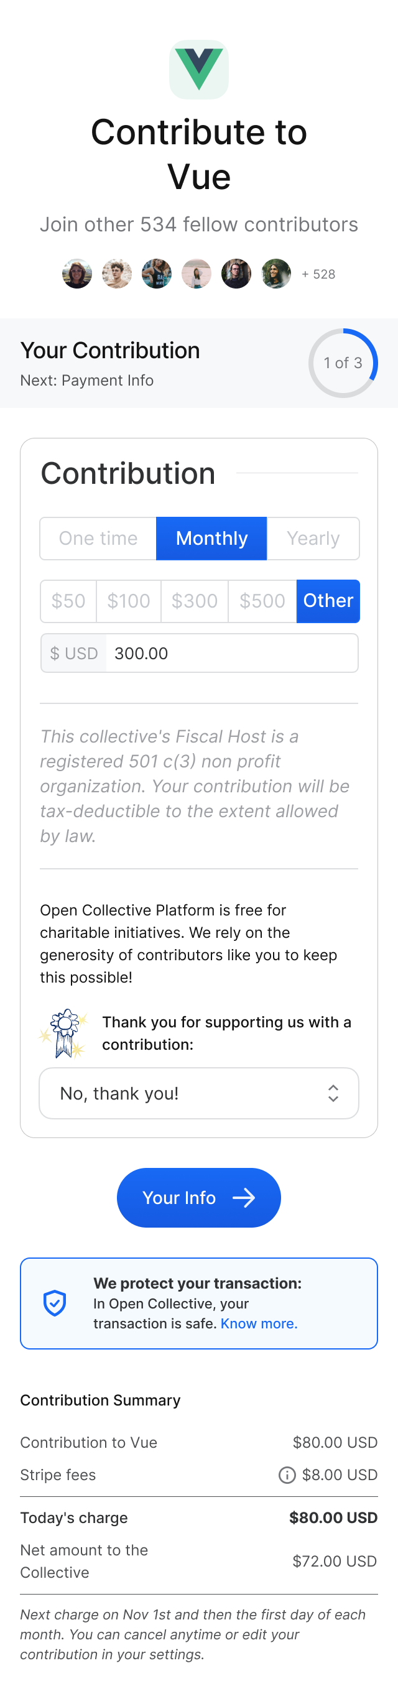Click the USD amount input field

[231, 654]
